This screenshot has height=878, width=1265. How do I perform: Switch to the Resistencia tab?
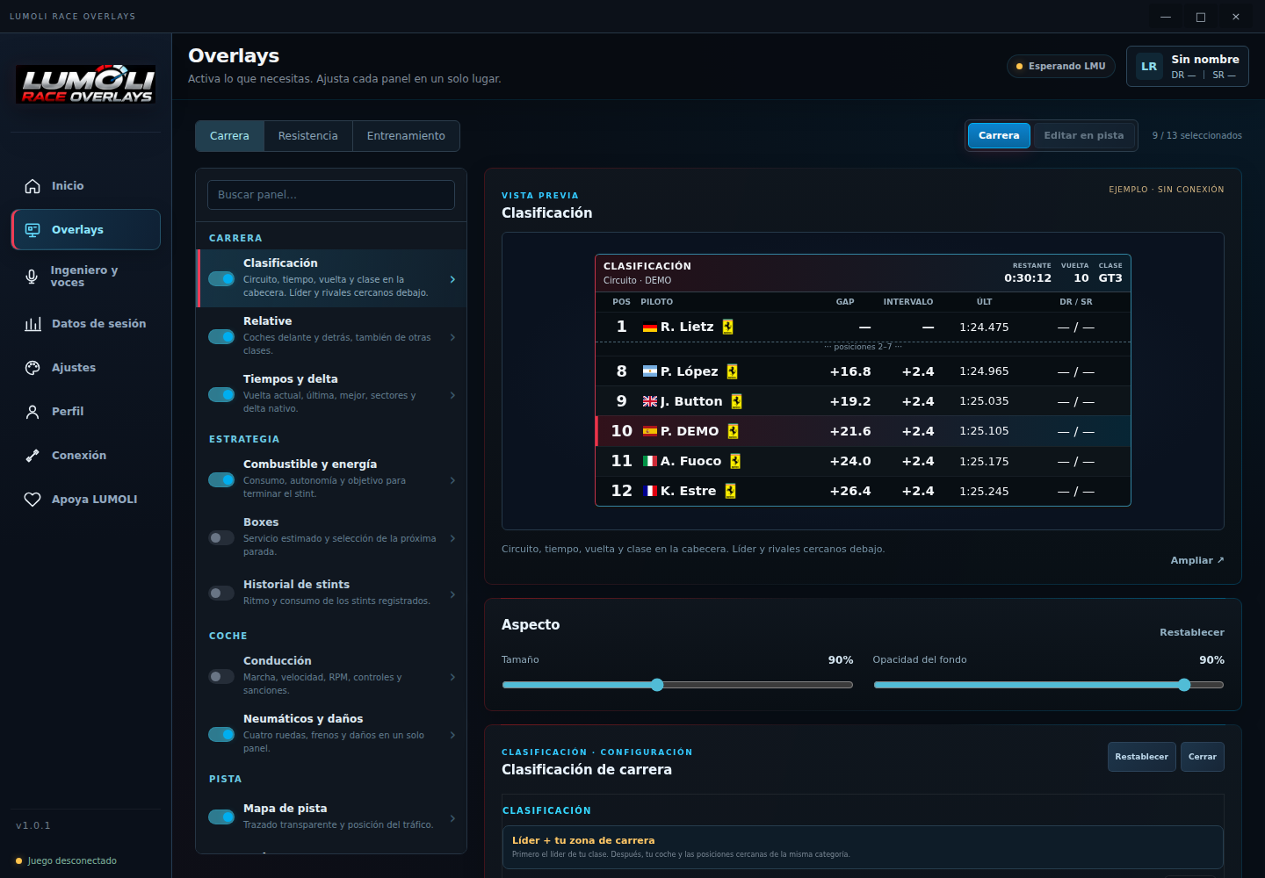(307, 136)
